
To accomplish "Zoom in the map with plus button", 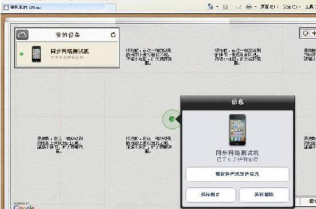I will click(x=314, y=33).
